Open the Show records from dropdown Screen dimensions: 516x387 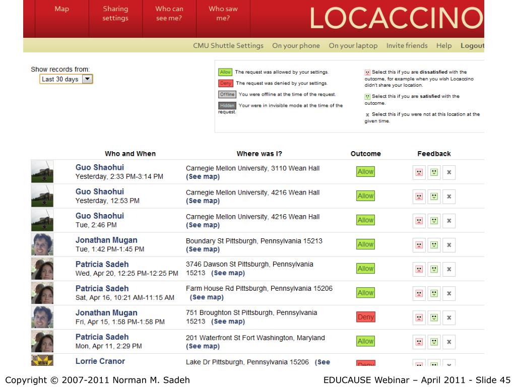point(66,79)
